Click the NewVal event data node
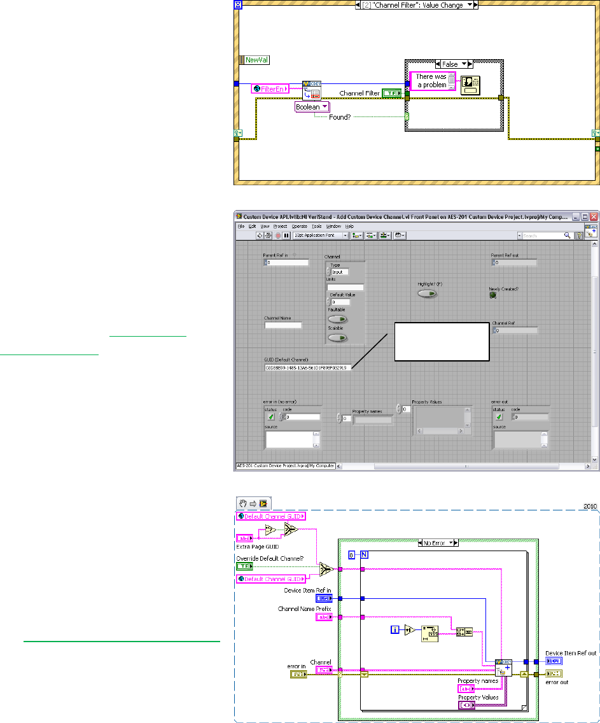This screenshot has width=600, height=723. pyautogui.click(x=255, y=60)
